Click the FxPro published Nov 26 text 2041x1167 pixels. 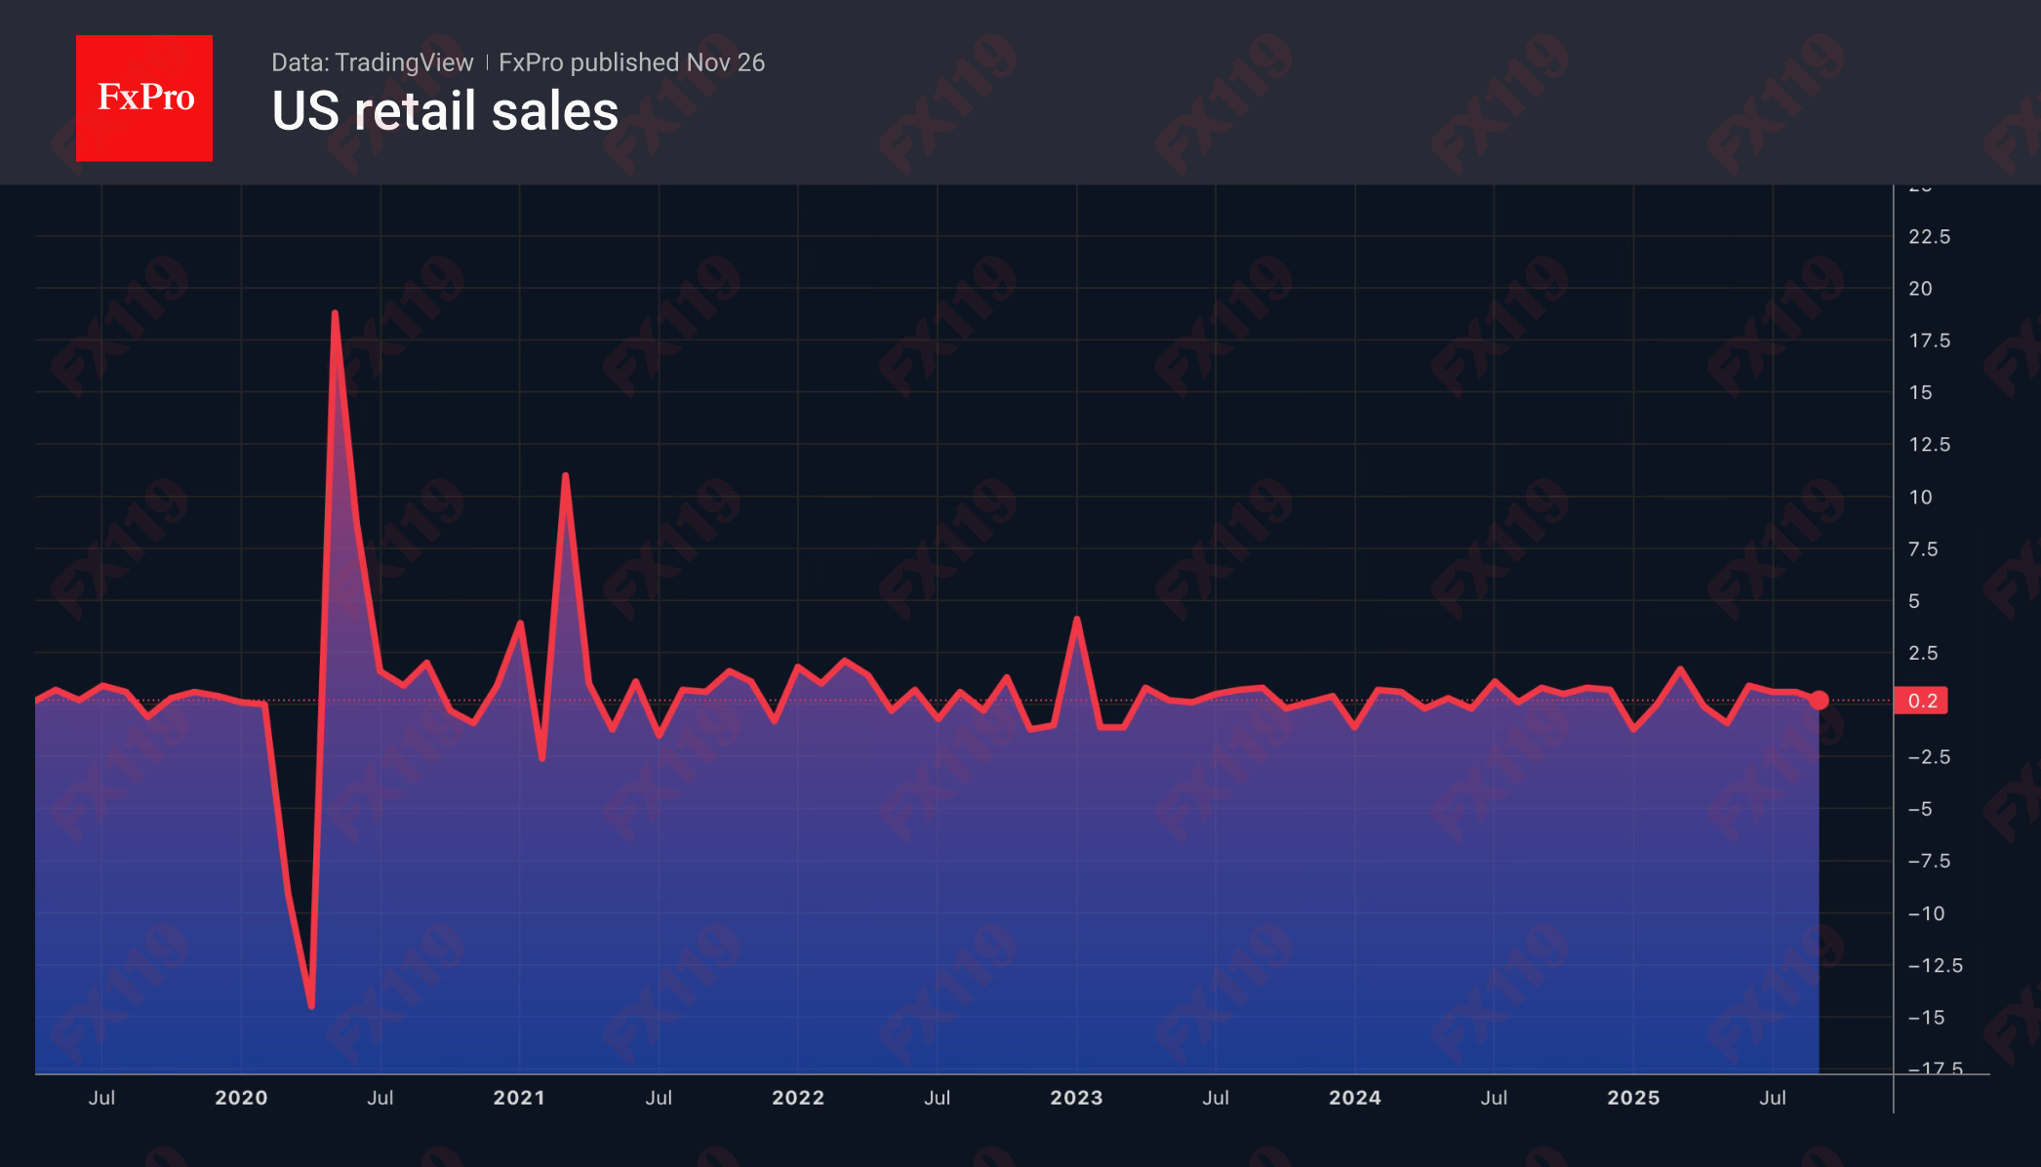coord(630,61)
